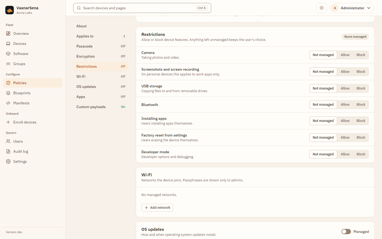The image size is (382, 239).
Task: Toggle the light/dark theme sun icon
Action: coord(322,8)
